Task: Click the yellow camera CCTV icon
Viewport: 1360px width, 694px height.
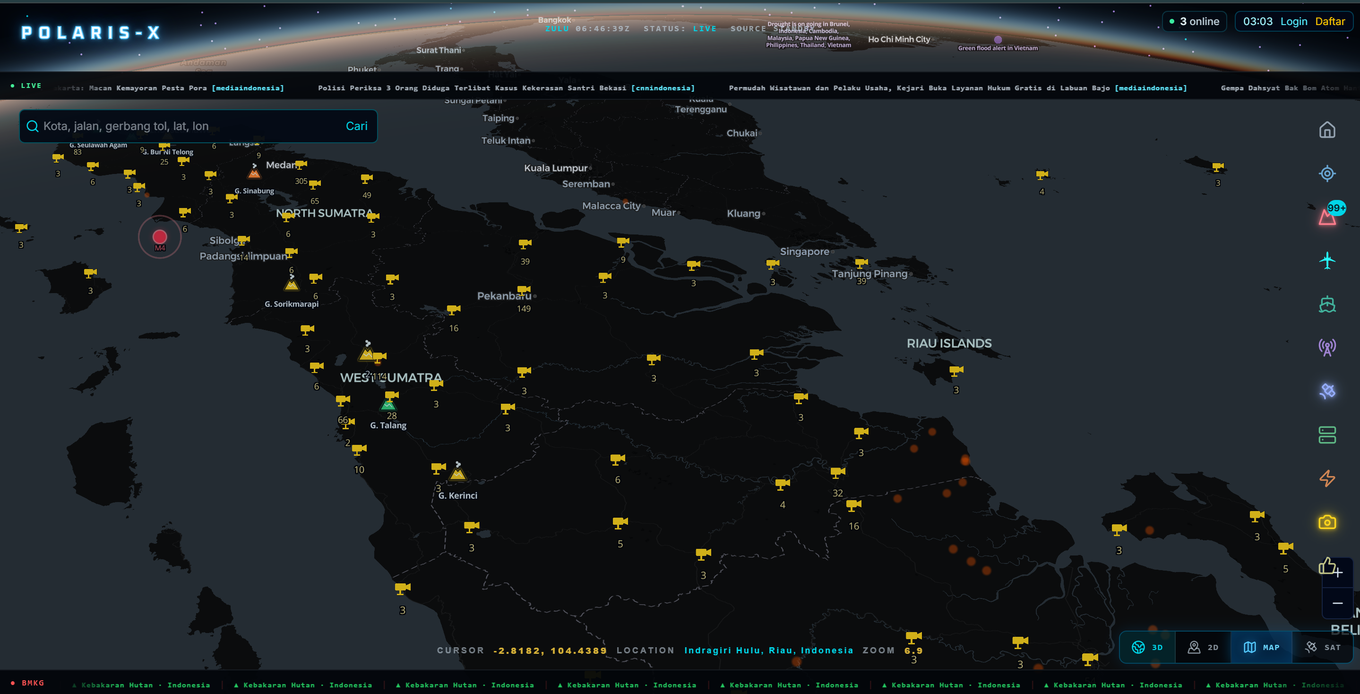Action: click(1327, 522)
